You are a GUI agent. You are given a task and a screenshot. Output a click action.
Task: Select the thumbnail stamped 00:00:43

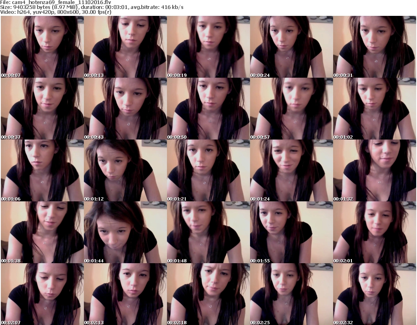tap(125, 109)
